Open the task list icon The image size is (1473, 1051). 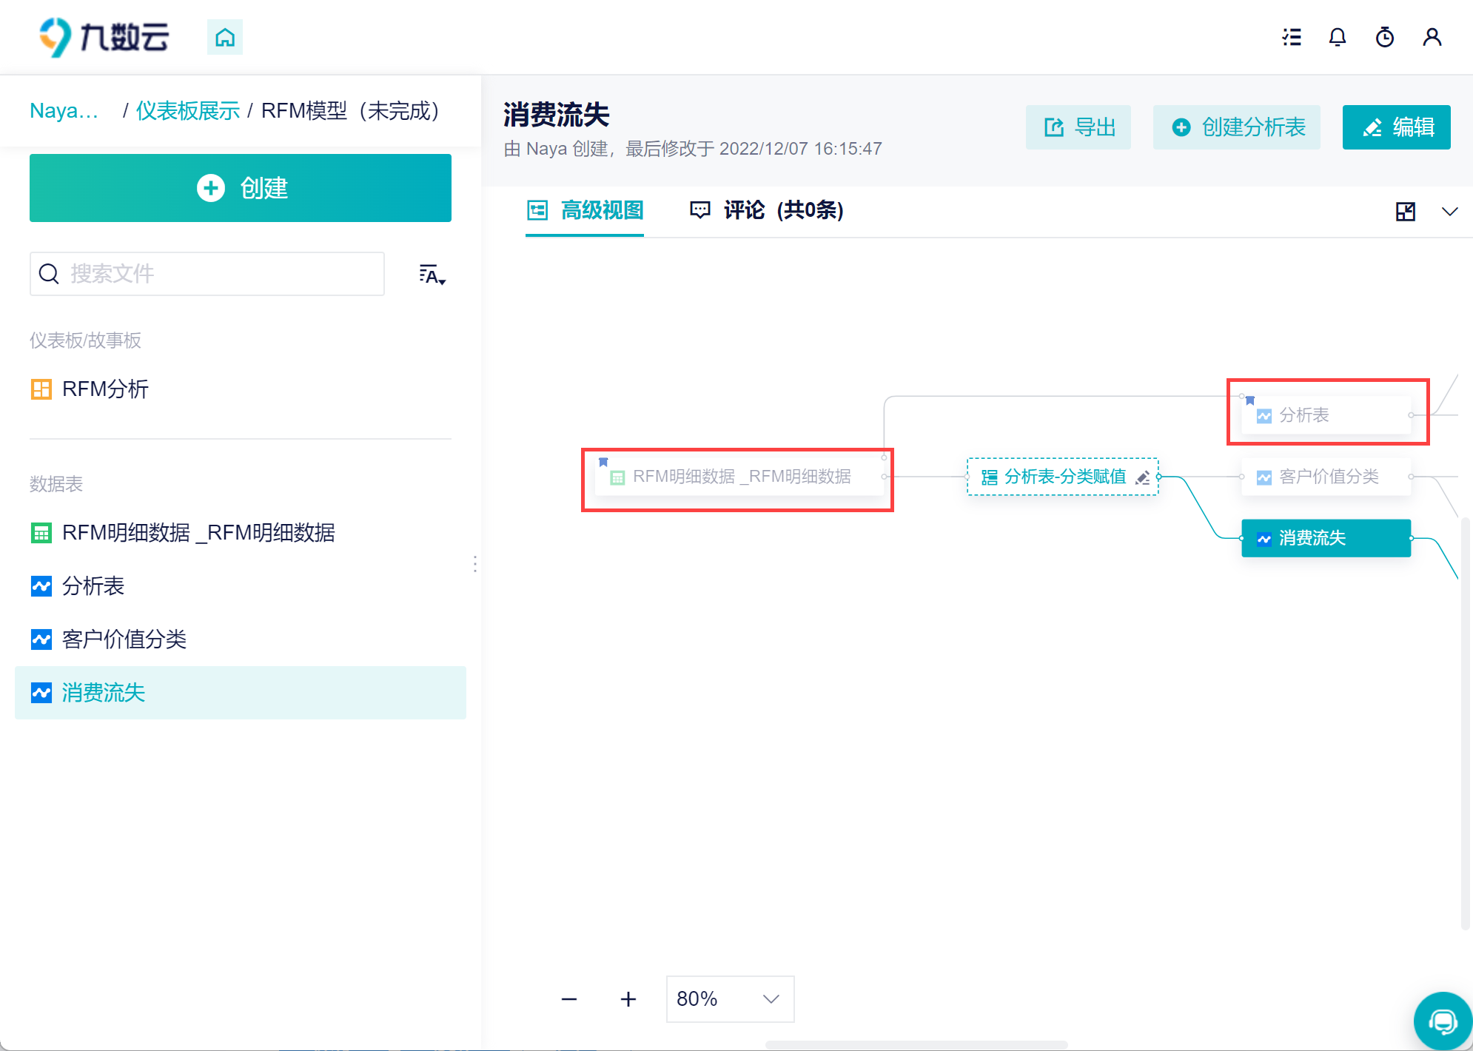(1292, 37)
